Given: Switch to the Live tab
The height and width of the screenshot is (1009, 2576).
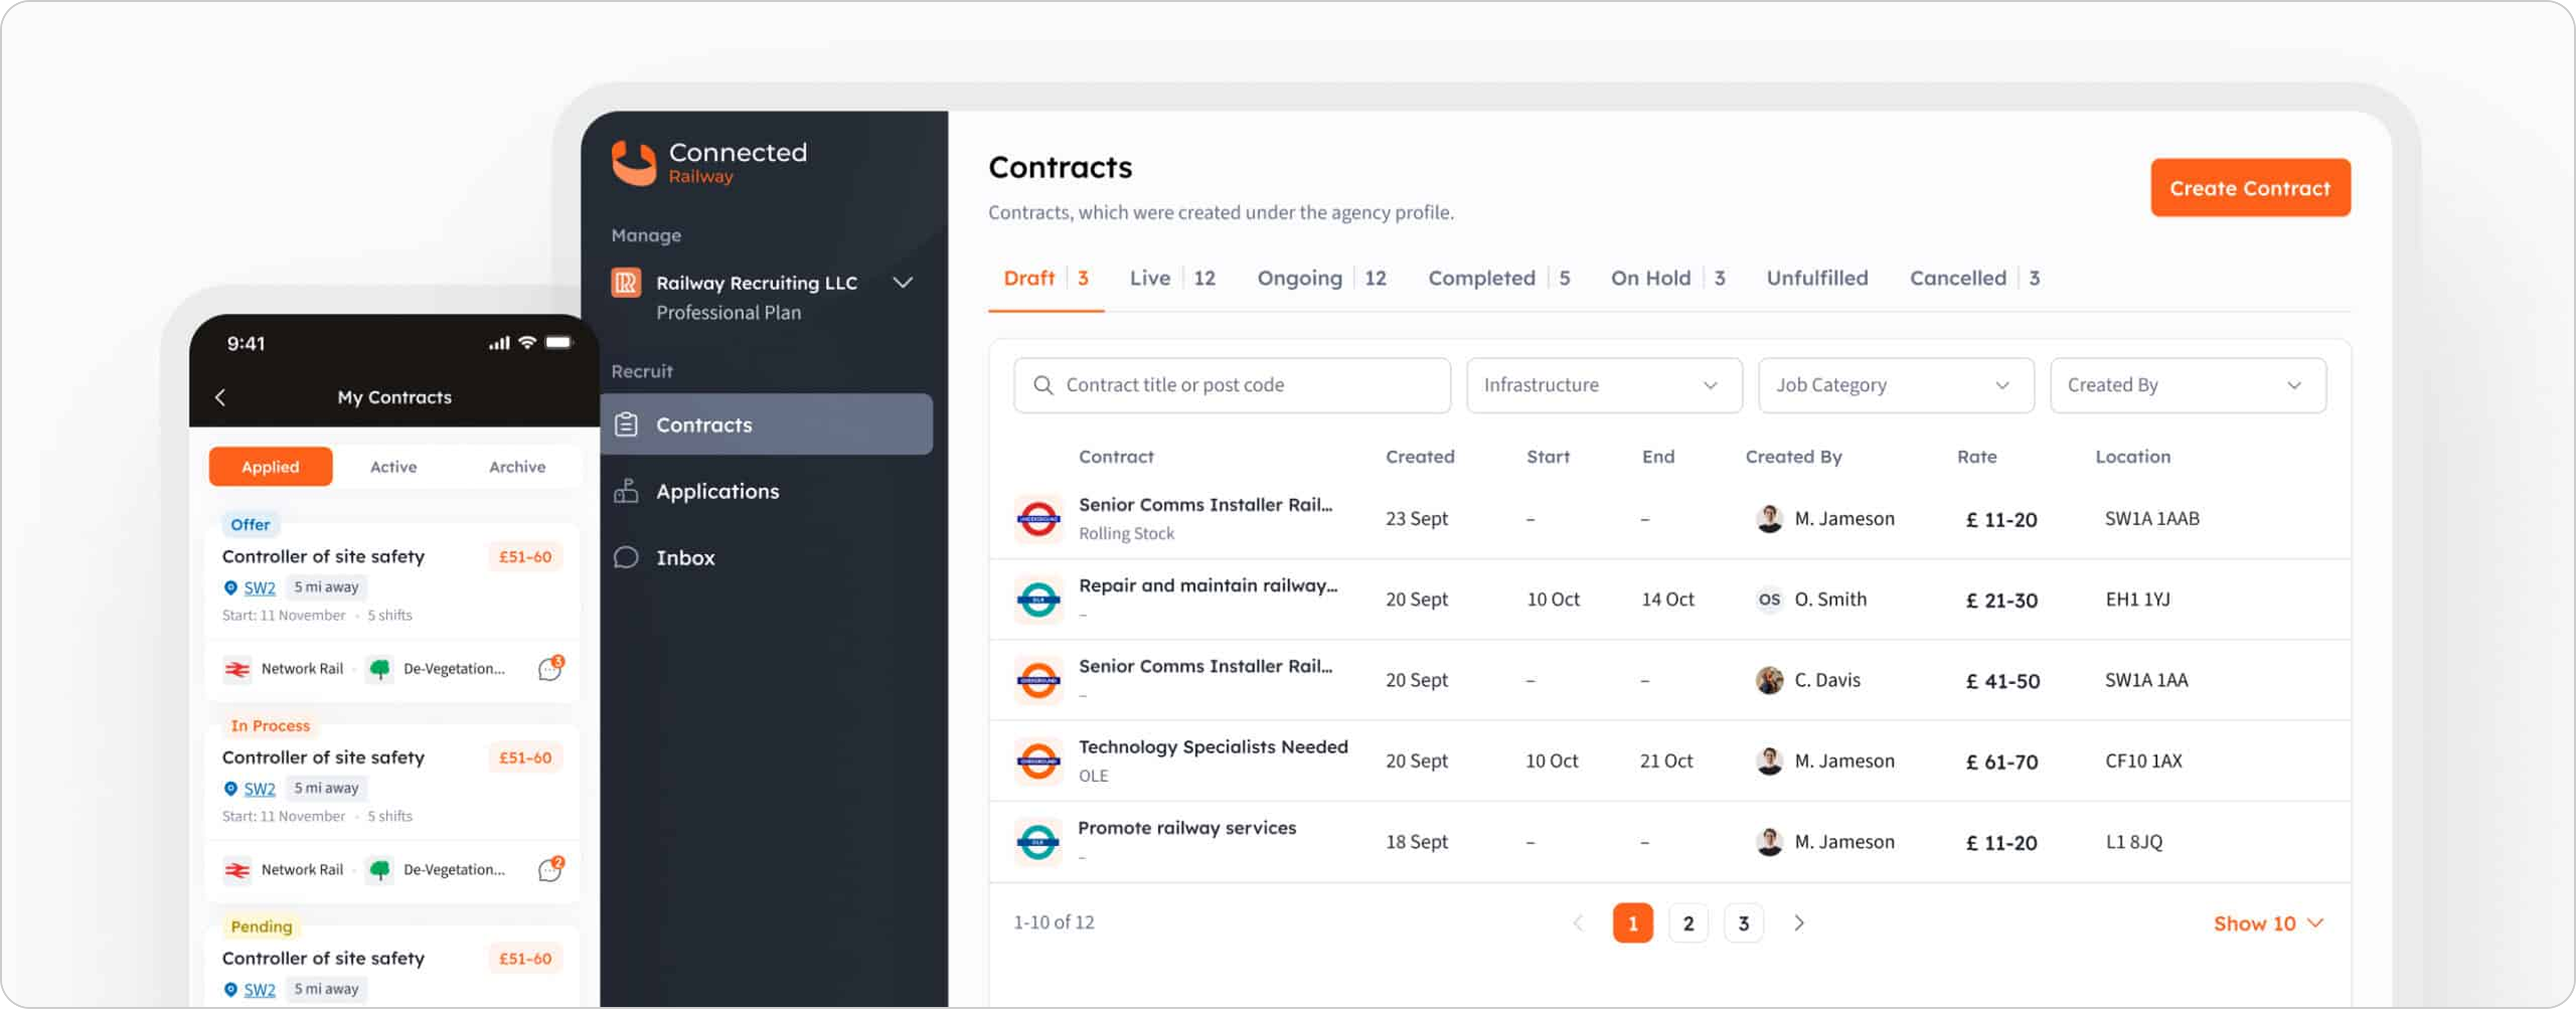Looking at the screenshot, I should [x=1172, y=278].
